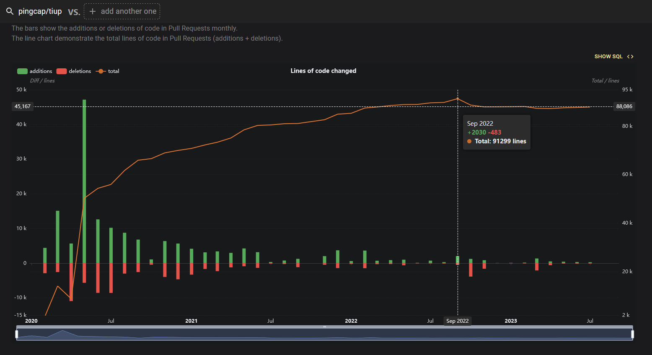Click the longest red deletions bar

click(71, 282)
